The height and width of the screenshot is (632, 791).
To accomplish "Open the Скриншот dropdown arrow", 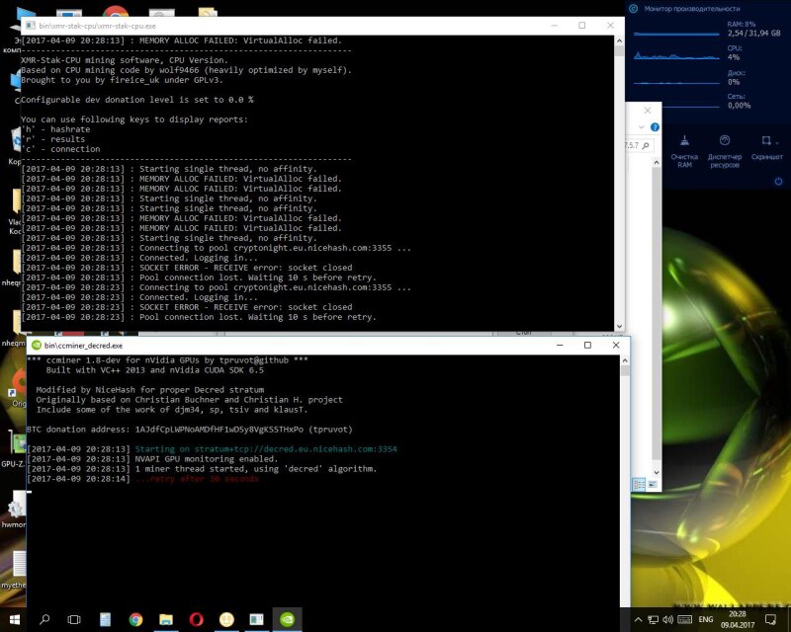I will (x=778, y=141).
